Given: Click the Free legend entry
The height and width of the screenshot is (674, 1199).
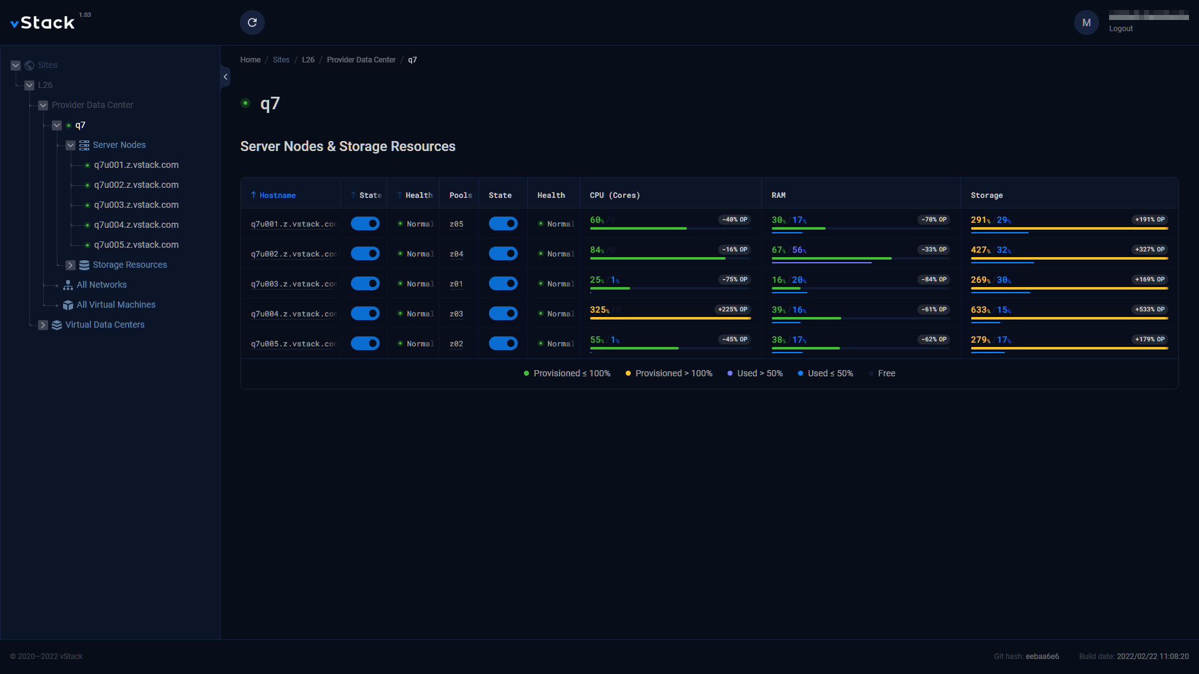Looking at the screenshot, I should pos(882,373).
